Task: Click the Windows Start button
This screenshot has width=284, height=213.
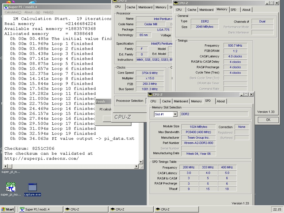Action: coord(7,209)
